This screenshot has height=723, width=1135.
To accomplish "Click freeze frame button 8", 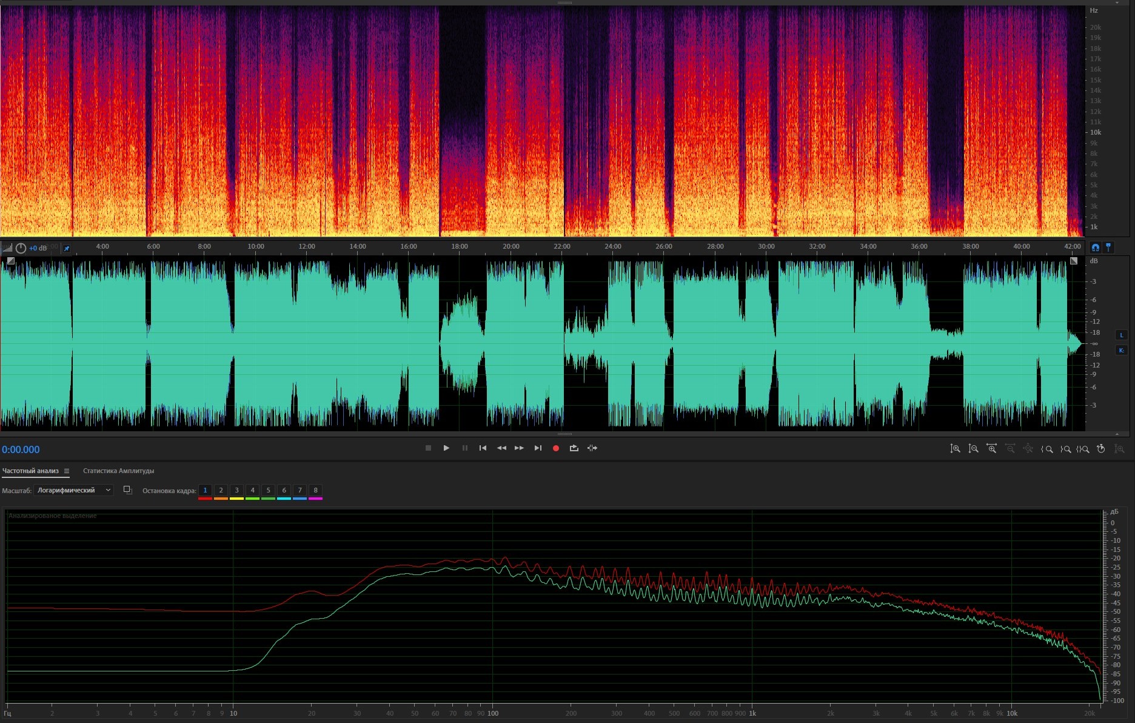I will [x=315, y=490].
